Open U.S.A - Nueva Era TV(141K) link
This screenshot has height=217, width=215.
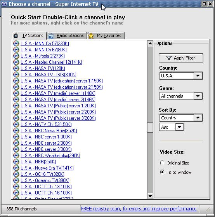pyautogui.click(x=47, y=168)
